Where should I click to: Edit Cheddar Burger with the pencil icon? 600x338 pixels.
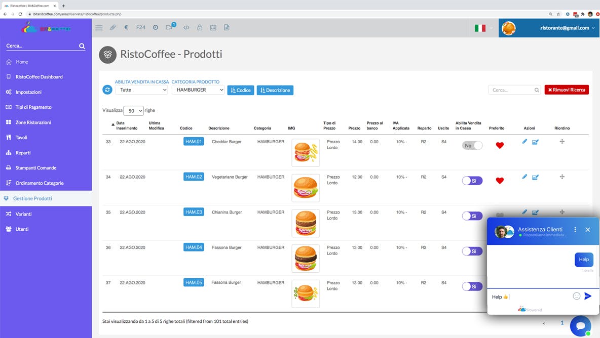click(x=524, y=142)
